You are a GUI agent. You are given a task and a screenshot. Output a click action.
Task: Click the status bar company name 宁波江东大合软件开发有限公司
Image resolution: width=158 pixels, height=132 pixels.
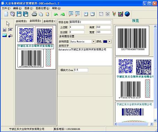click(x=27, y=129)
